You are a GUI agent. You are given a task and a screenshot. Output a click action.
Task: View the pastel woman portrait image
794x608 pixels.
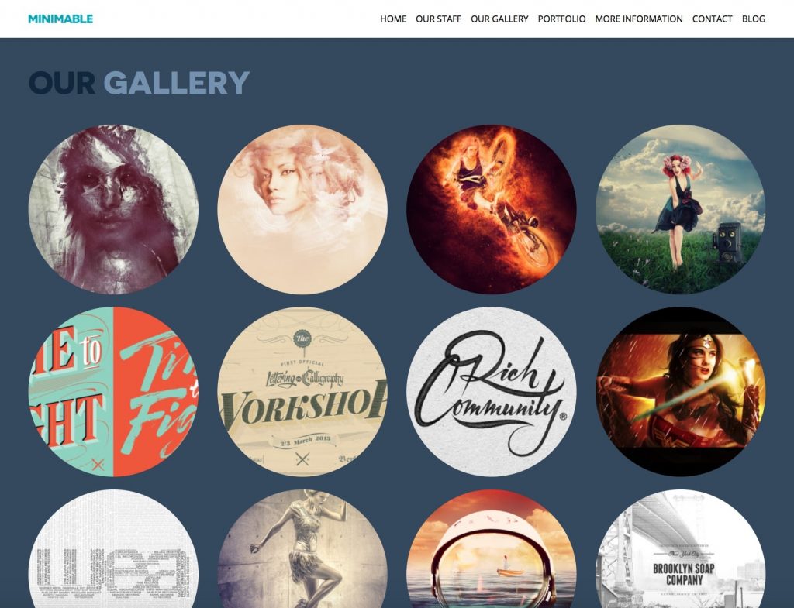click(302, 209)
